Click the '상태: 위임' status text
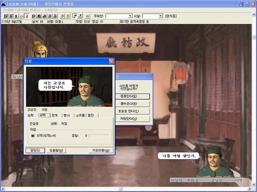 pos(59,124)
